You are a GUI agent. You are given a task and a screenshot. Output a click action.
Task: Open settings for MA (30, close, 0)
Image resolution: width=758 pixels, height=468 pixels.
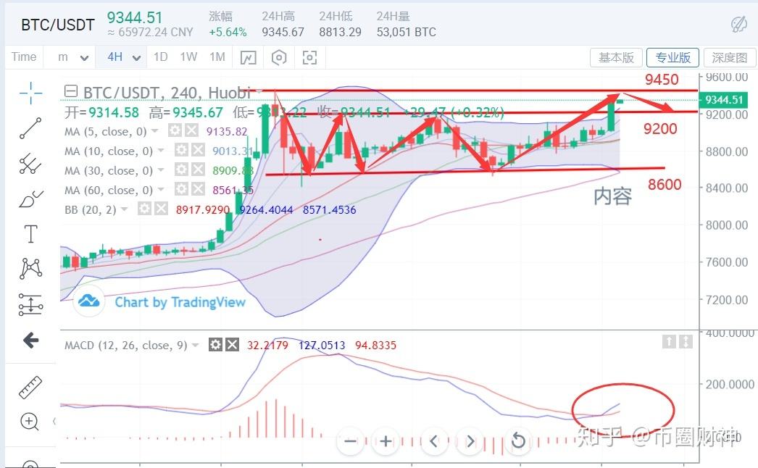pos(180,170)
